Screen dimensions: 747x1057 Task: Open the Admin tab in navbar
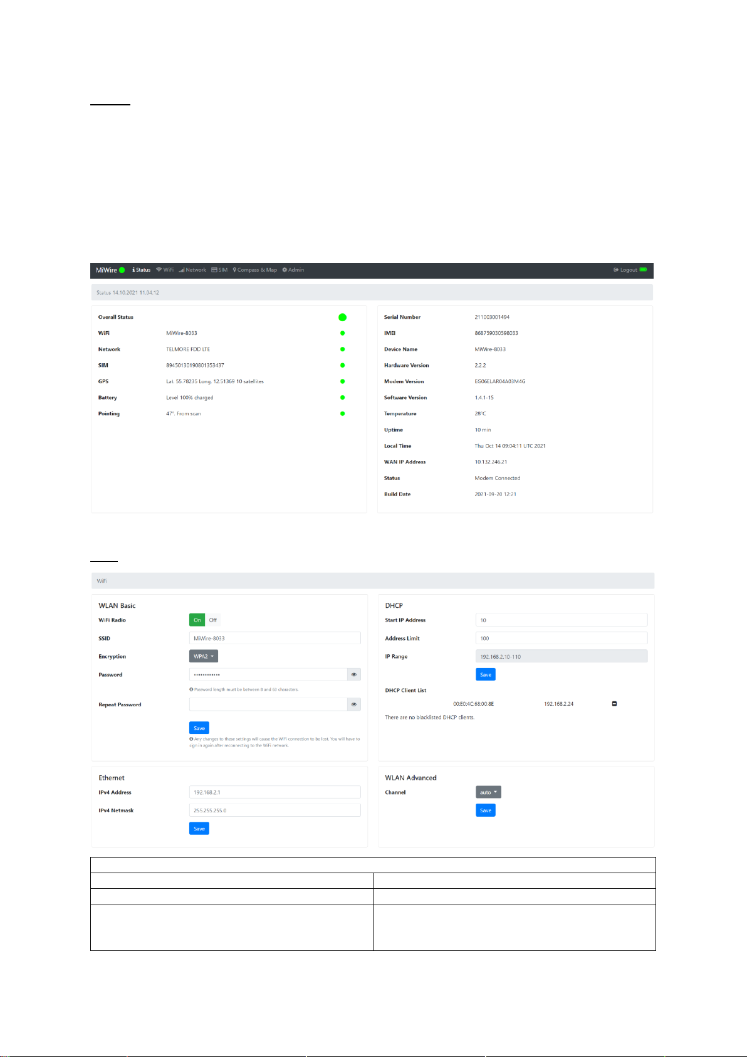pos(293,270)
